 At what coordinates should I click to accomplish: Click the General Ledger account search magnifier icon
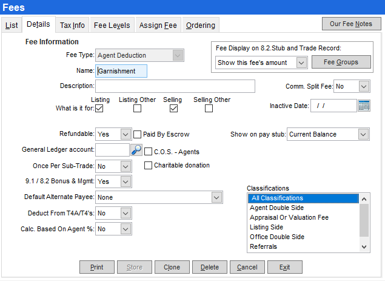[x=136, y=149]
